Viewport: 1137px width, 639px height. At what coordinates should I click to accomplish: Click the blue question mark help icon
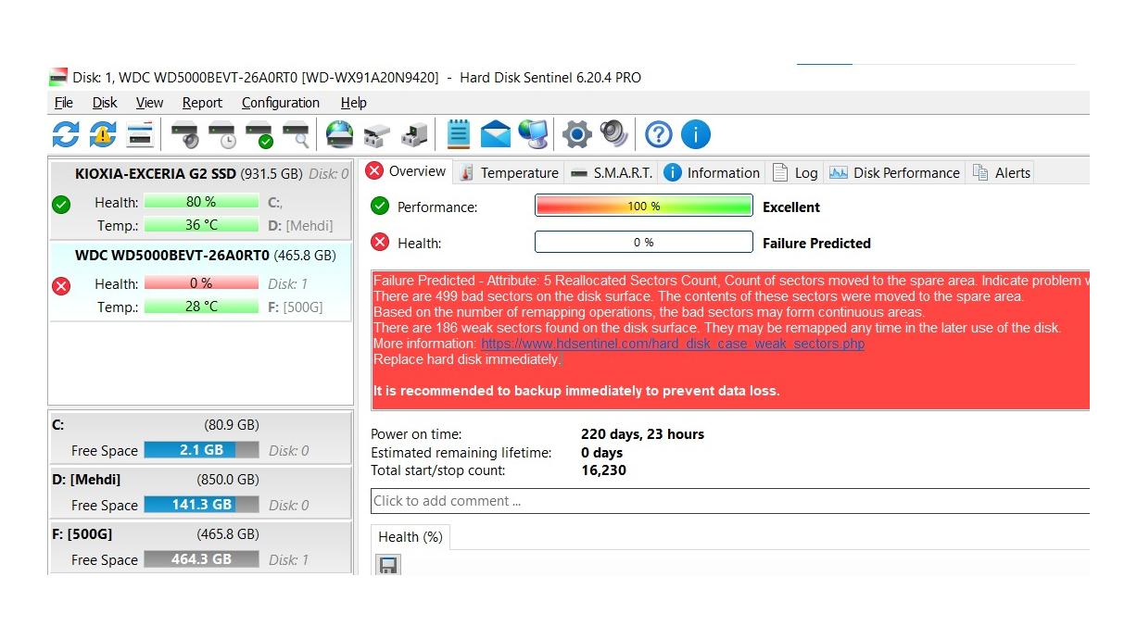tap(658, 134)
